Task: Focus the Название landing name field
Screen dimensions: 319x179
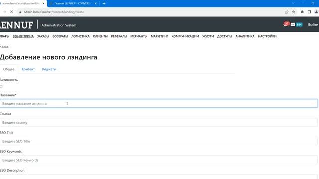Action: [x=159, y=104]
